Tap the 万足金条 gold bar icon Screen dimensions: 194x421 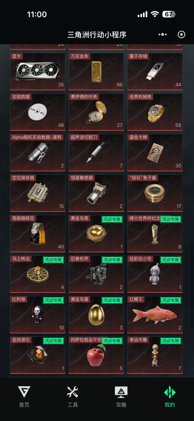pyautogui.click(x=96, y=72)
